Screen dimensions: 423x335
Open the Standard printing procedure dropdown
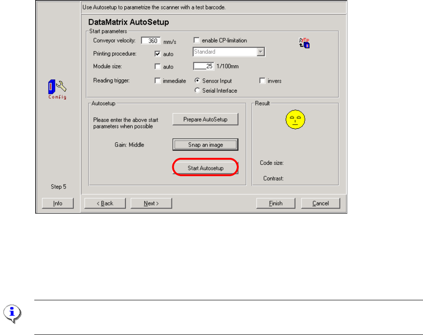click(x=261, y=52)
